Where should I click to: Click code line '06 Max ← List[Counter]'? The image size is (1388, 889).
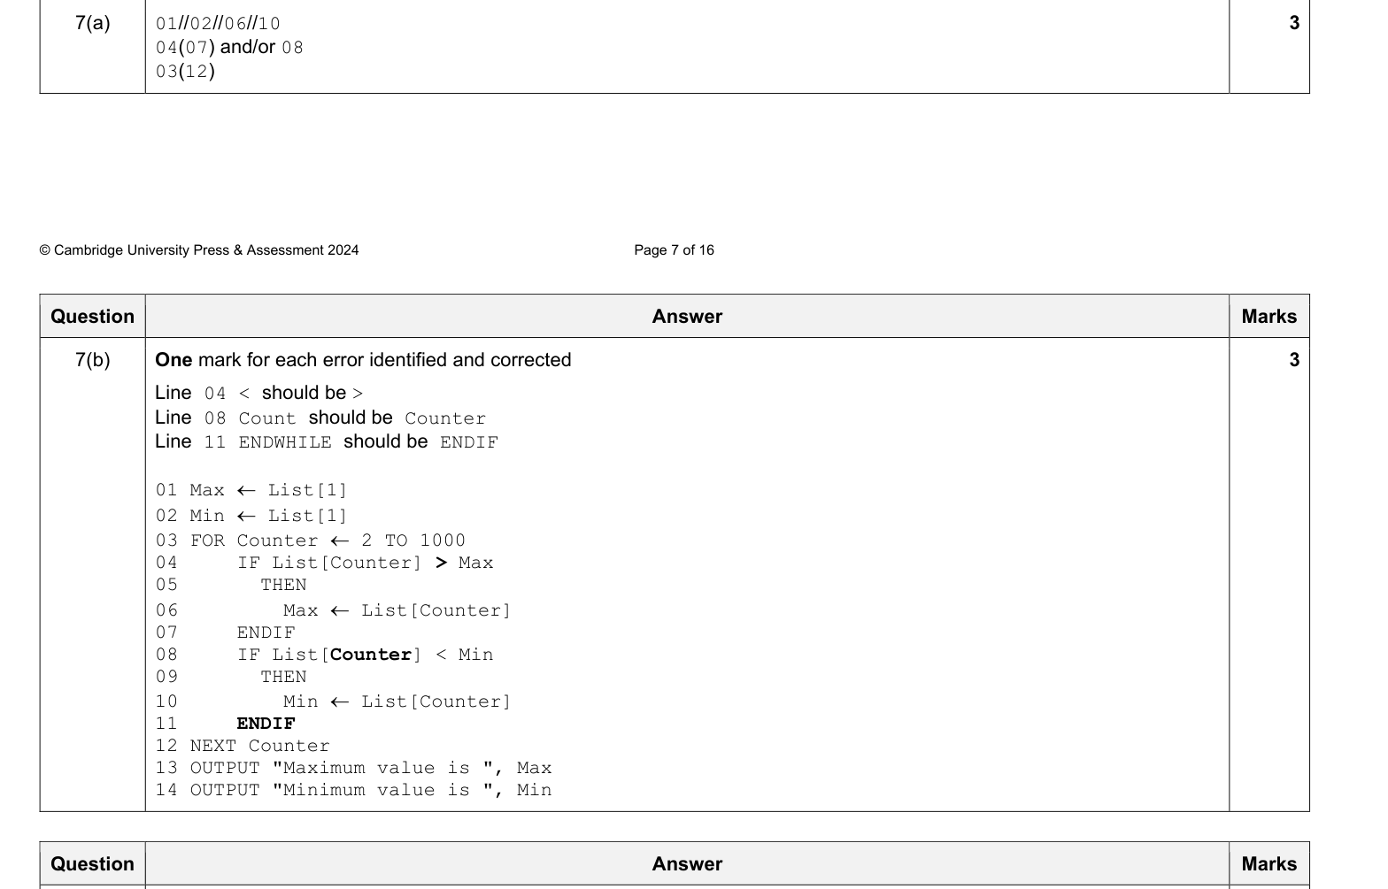point(333,610)
